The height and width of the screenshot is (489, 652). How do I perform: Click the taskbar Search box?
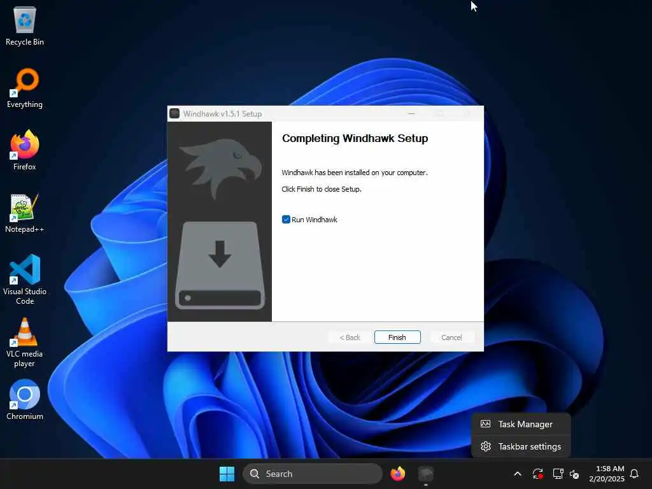point(312,474)
